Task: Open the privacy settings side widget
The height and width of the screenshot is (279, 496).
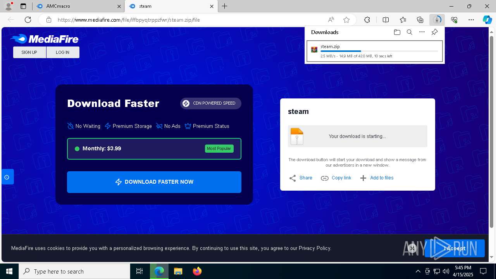Action: coord(7,177)
